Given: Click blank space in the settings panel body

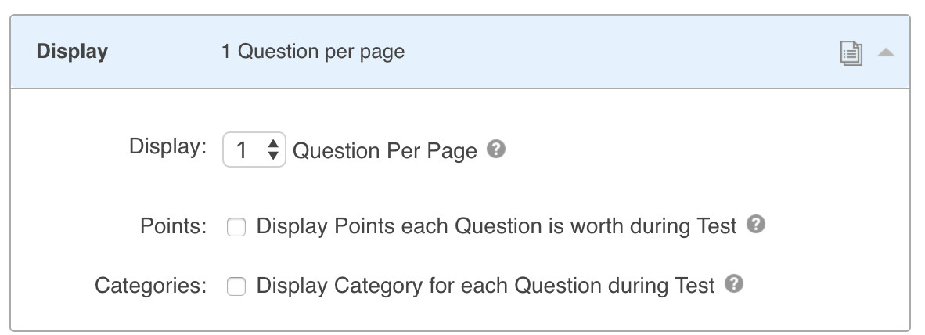Looking at the screenshot, I should 704,157.
